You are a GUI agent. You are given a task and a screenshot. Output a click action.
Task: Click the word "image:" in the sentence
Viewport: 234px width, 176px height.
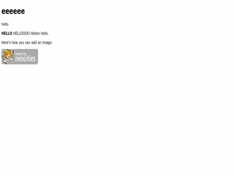click(47, 43)
